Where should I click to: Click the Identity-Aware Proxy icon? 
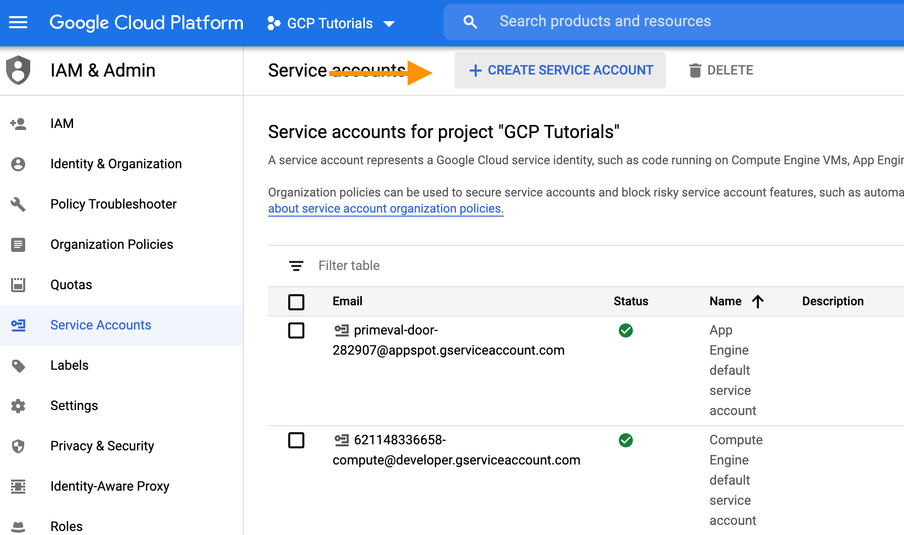(x=18, y=486)
